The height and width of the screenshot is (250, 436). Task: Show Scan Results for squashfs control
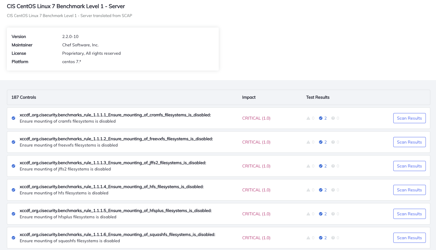pyautogui.click(x=409, y=238)
